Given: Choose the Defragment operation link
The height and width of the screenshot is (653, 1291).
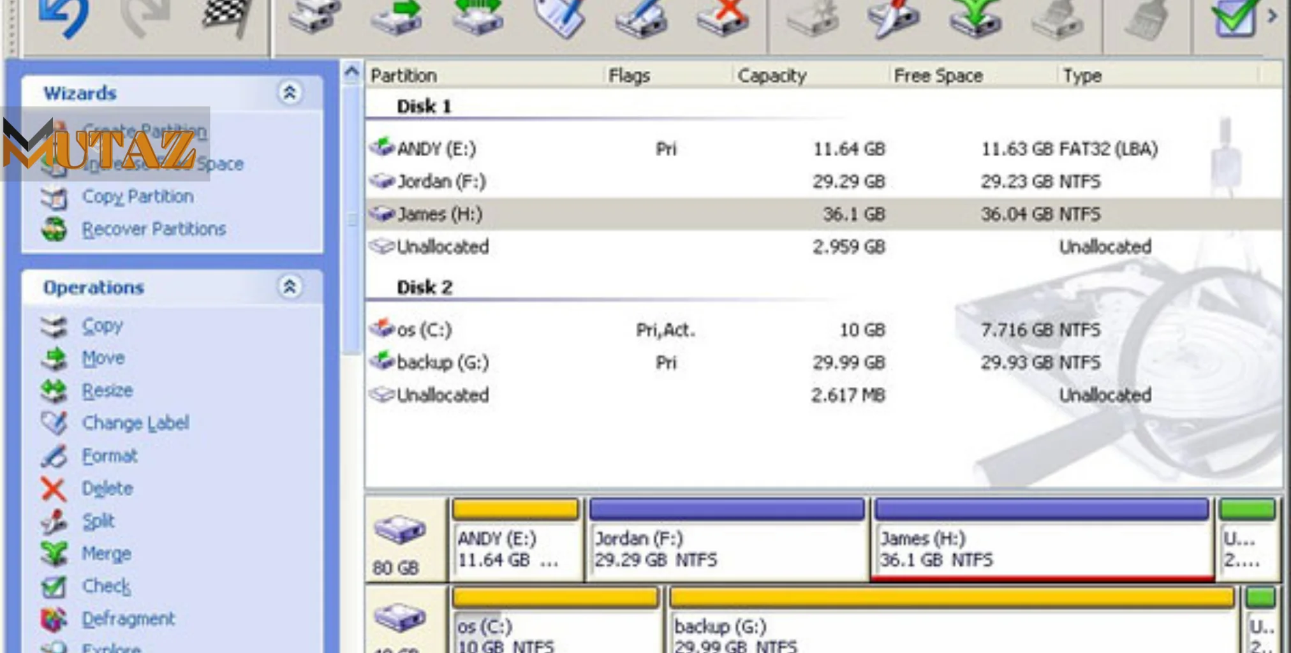Looking at the screenshot, I should (128, 619).
